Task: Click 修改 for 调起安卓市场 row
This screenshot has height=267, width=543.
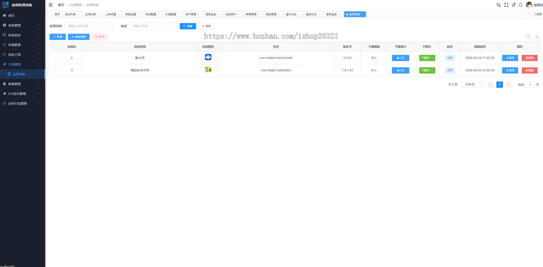Action: [x=510, y=70]
